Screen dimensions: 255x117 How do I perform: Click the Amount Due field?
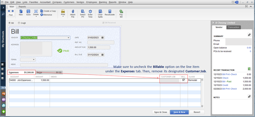click(99, 47)
